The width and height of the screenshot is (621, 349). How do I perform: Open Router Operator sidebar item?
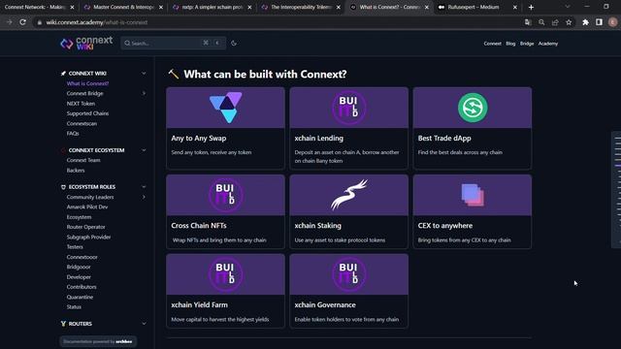coord(86,227)
